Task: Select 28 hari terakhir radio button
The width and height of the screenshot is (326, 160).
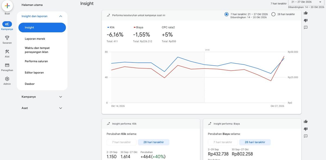Action: (x=273, y=14)
